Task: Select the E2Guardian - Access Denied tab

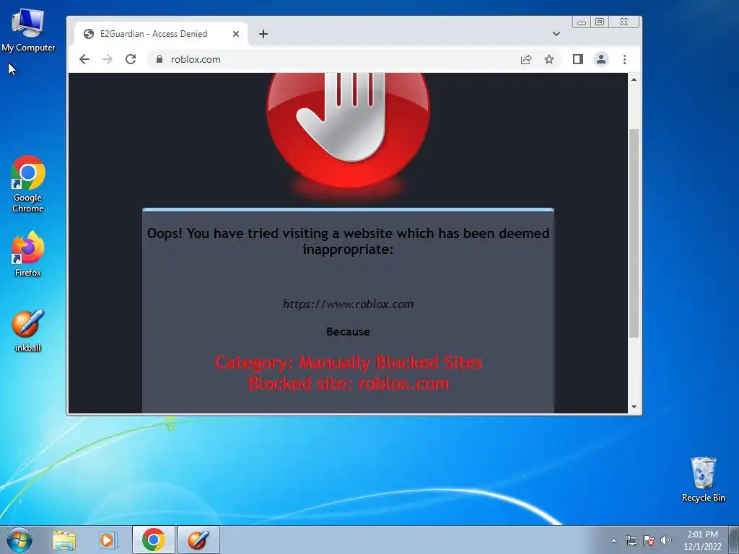Action: (x=161, y=34)
